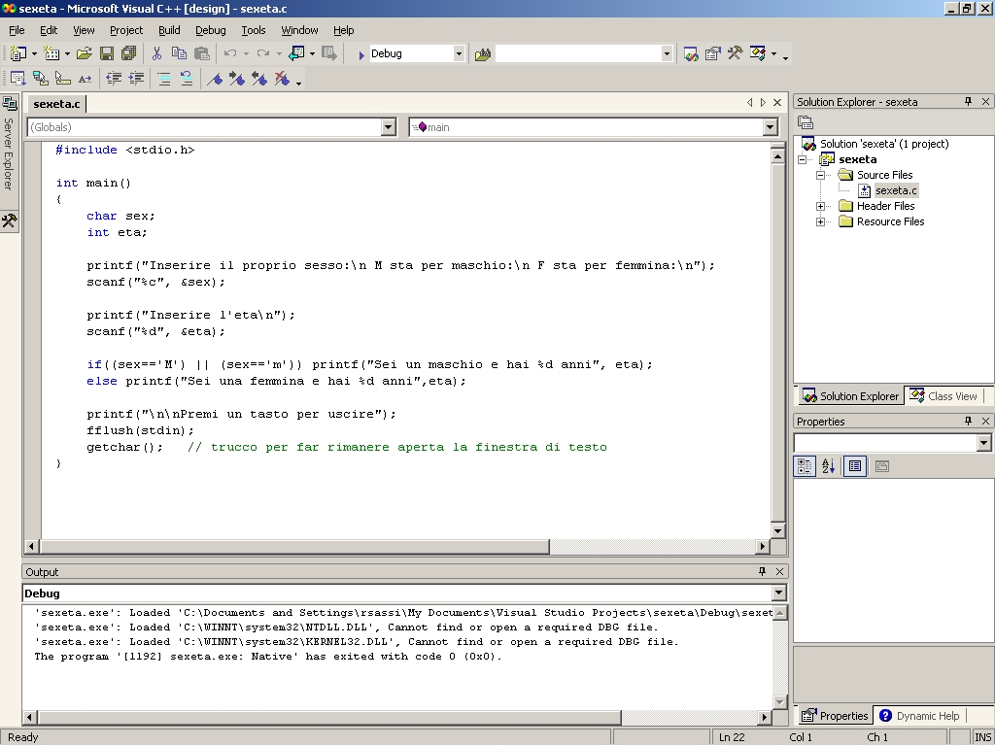The image size is (995, 746).
Task: Click the Cut scissors icon
Action: (156, 54)
